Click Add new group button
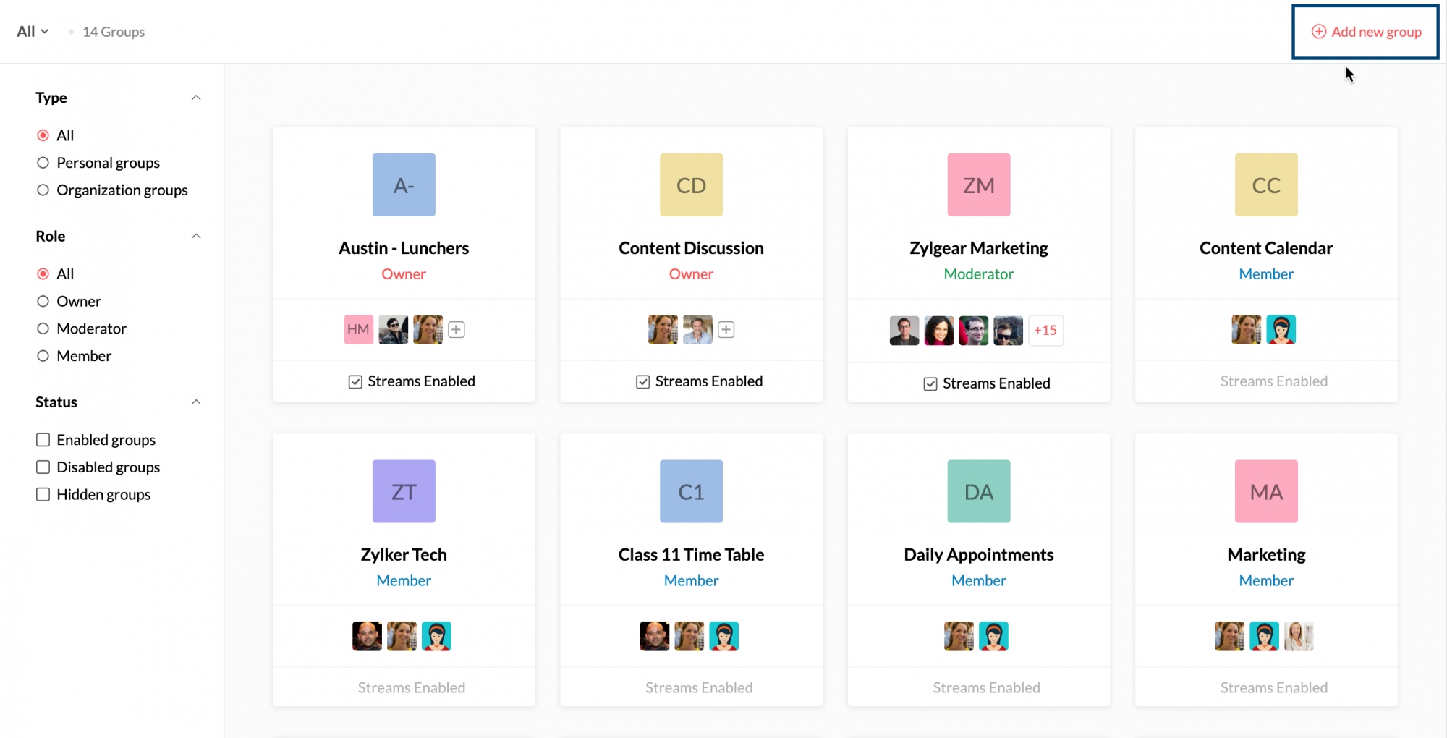Image resolution: width=1447 pixels, height=738 pixels. (1365, 32)
